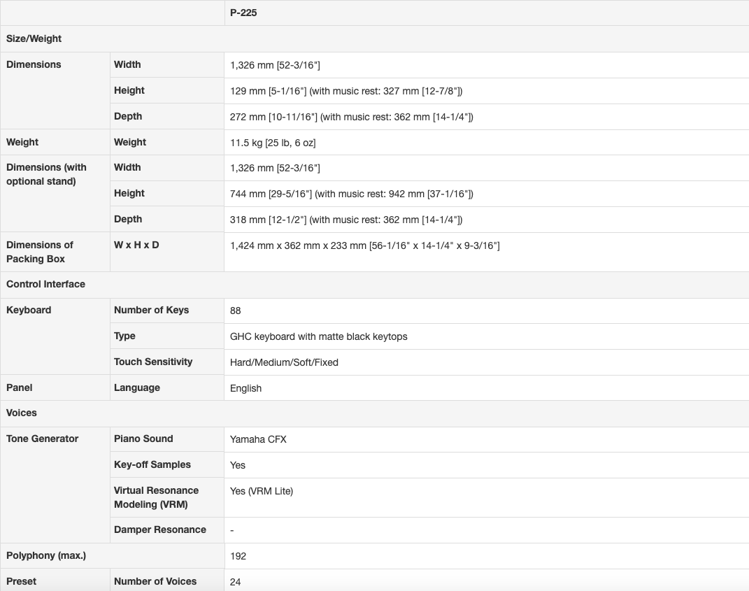Select the 272 mm depth value
749x591 pixels.
click(351, 117)
